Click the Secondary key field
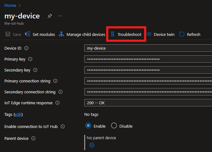Viewport: 212px width, 152px height. [x=148, y=70]
